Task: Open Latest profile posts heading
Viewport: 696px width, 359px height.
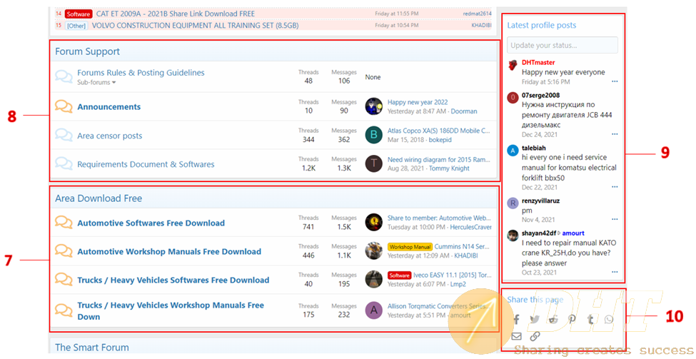Action: (541, 25)
